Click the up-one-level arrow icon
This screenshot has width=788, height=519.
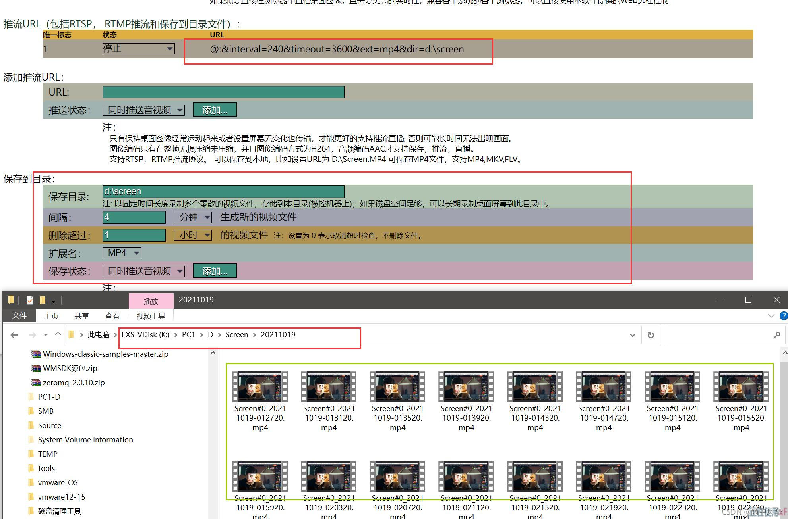[x=58, y=335]
